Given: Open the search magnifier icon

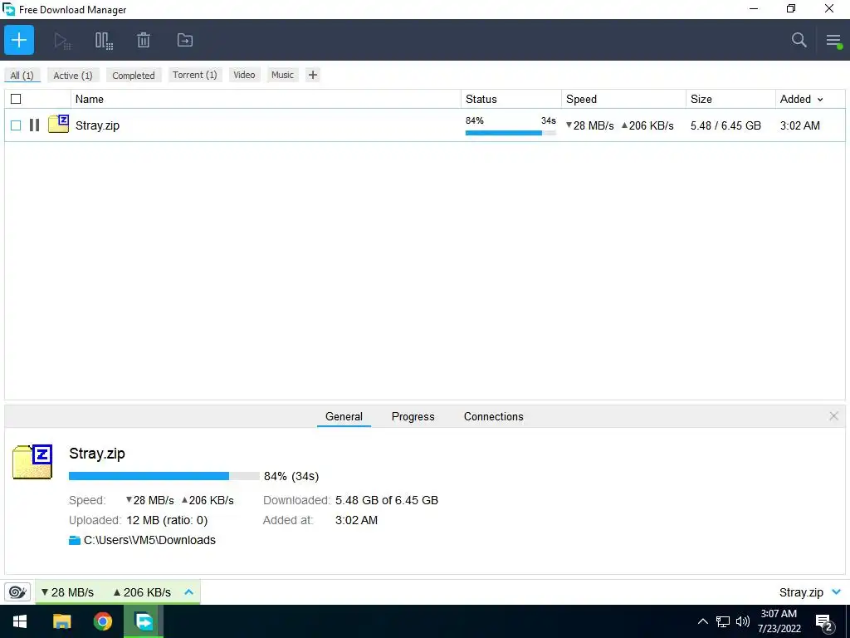Looking at the screenshot, I should coord(799,40).
